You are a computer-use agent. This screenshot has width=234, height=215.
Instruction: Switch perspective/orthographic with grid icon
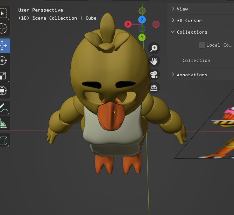(x=154, y=88)
